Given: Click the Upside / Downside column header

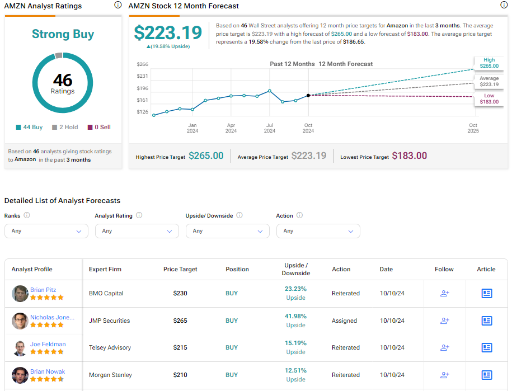Looking at the screenshot, I should coord(296,269).
